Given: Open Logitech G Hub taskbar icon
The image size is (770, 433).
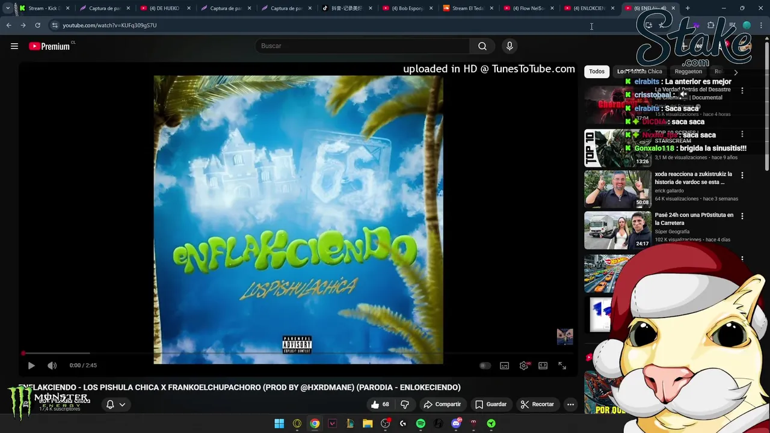Looking at the screenshot, I should (403, 423).
